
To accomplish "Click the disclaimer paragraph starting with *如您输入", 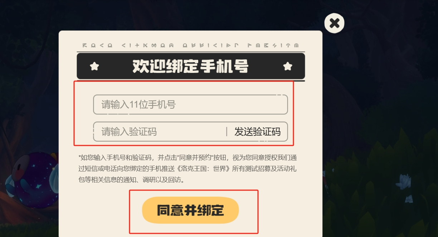I will [x=188, y=169].
